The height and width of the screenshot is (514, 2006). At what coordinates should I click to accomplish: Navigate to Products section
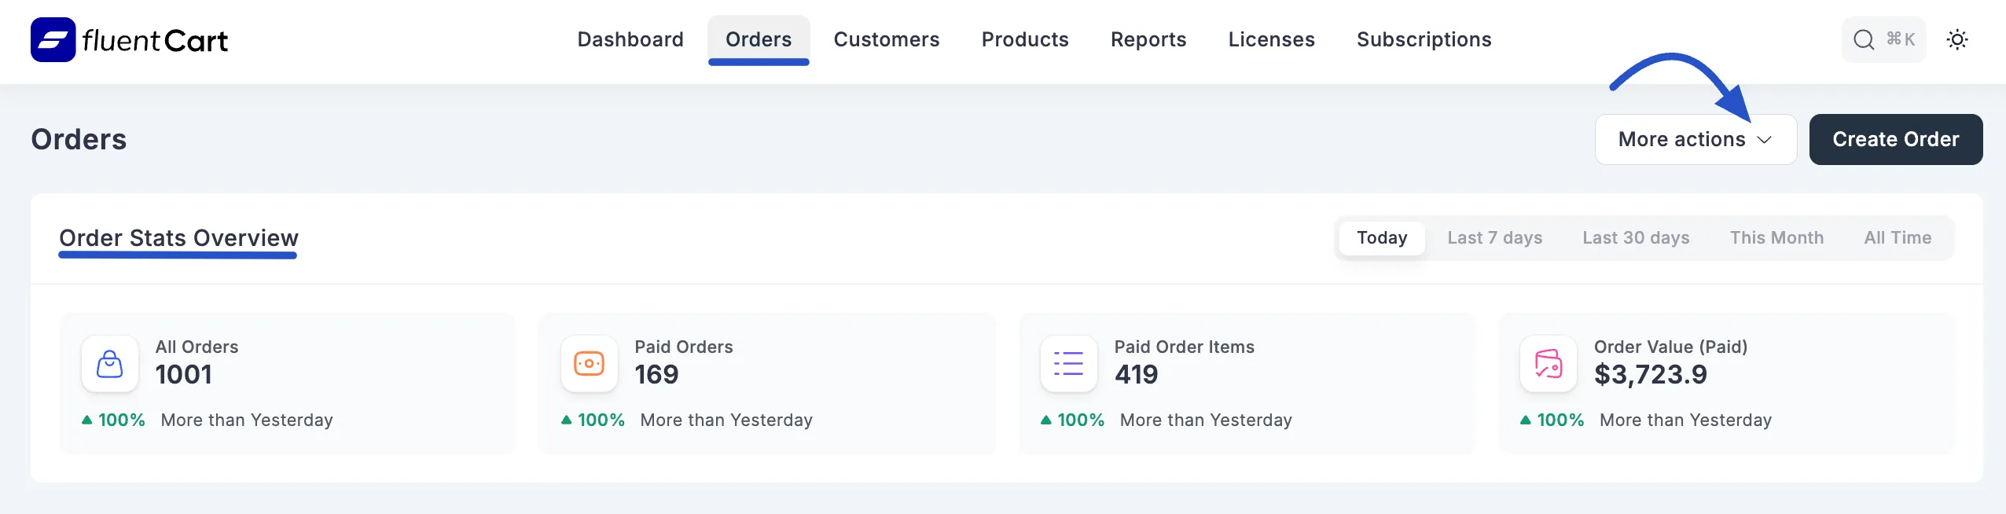[x=1025, y=39]
